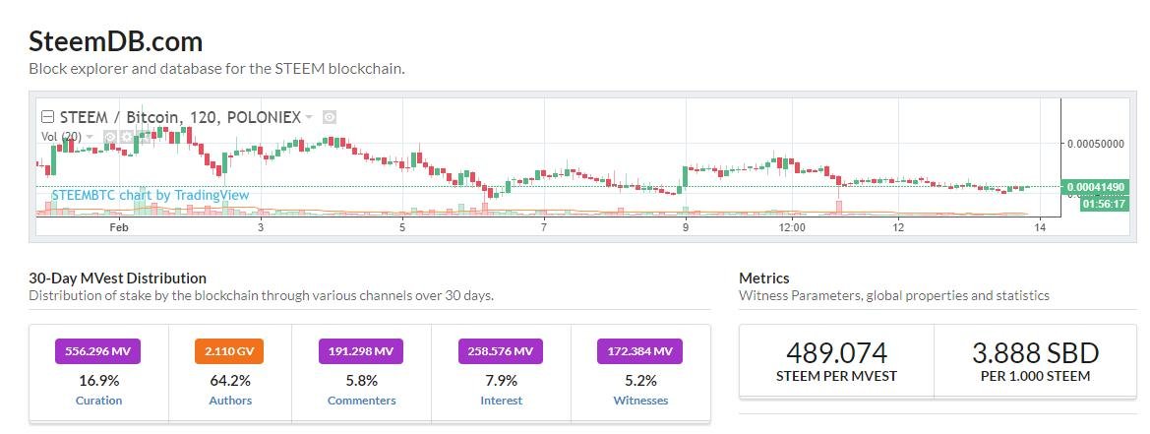Click the orange 2.110 GV badge
Viewport: 1150px width, 434px height.
230,350
